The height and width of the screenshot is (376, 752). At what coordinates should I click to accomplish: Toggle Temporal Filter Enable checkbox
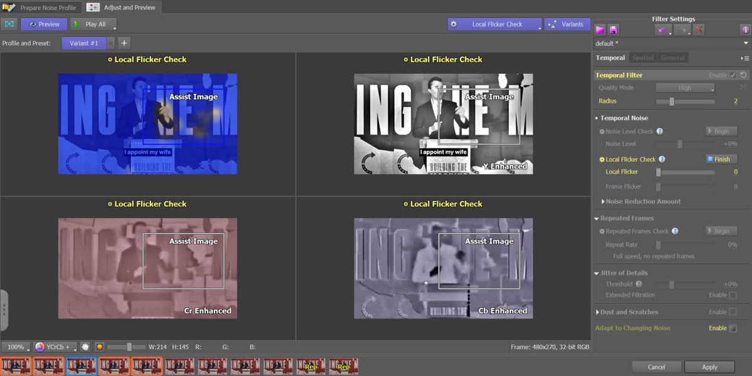(x=733, y=75)
